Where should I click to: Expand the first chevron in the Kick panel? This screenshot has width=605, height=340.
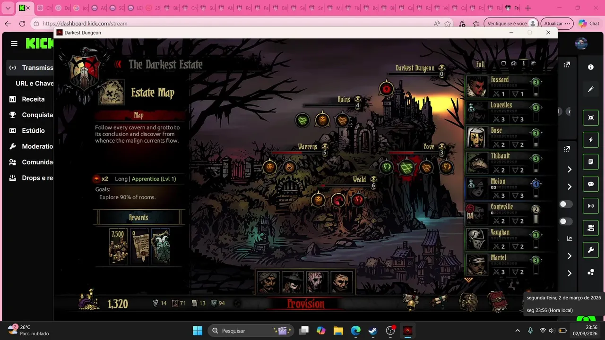tap(570, 170)
